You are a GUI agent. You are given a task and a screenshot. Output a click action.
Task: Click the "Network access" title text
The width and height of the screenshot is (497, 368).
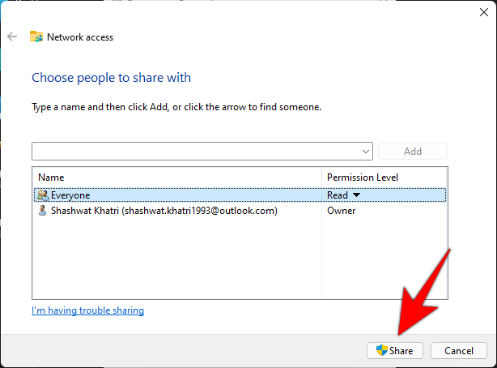pos(80,37)
